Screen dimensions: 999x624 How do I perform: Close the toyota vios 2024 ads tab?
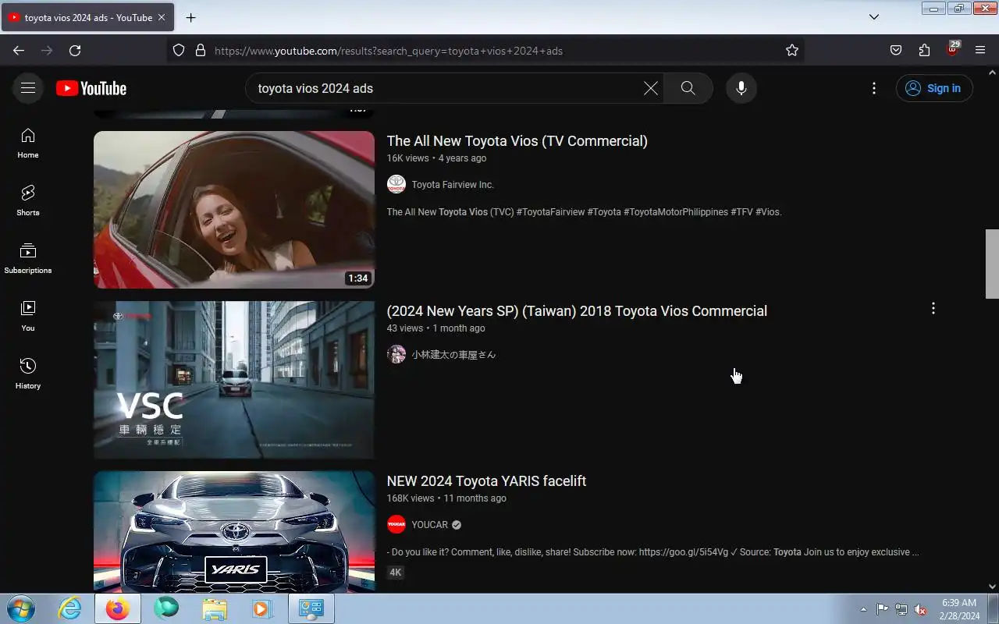162,17
